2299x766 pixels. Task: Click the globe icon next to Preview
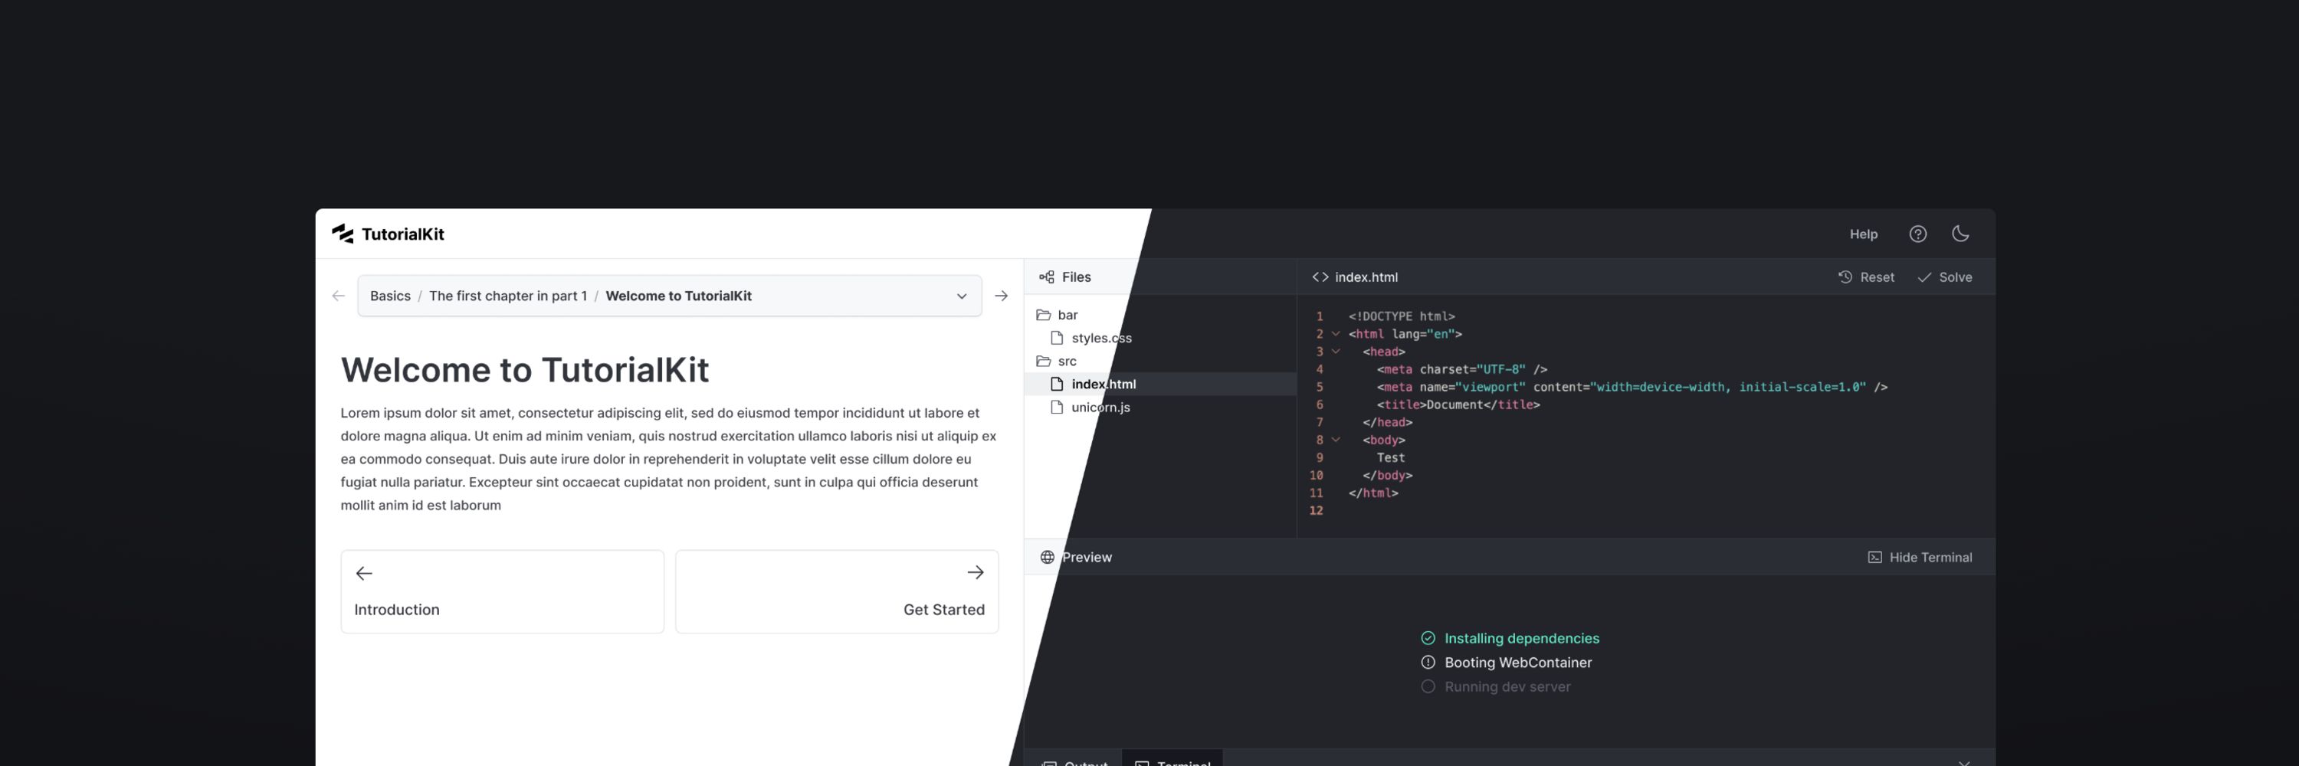tap(1048, 558)
